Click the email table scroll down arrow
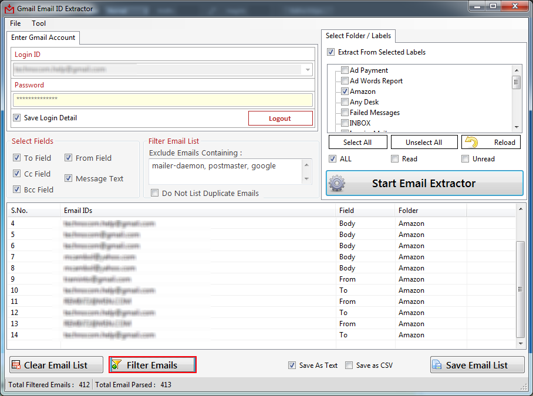Viewport: 533px width, 396px height. (x=521, y=344)
